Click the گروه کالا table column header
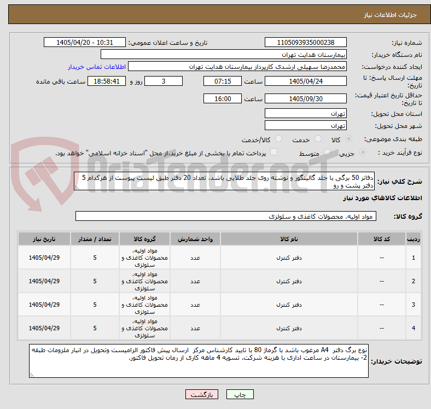Viewport: 431px width, 409px height. tap(144, 239)
